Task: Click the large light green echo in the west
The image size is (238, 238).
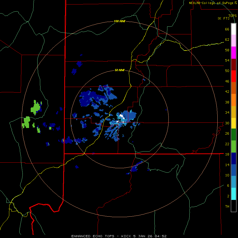Action: click(35, 107)
